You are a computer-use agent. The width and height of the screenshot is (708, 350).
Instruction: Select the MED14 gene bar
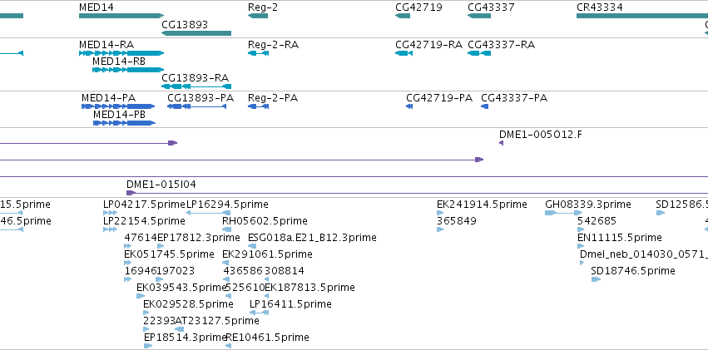pyautogui.click(x=121, y=16)
